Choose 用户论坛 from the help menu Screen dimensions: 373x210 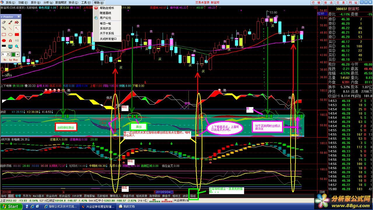(x=105, y=18)
